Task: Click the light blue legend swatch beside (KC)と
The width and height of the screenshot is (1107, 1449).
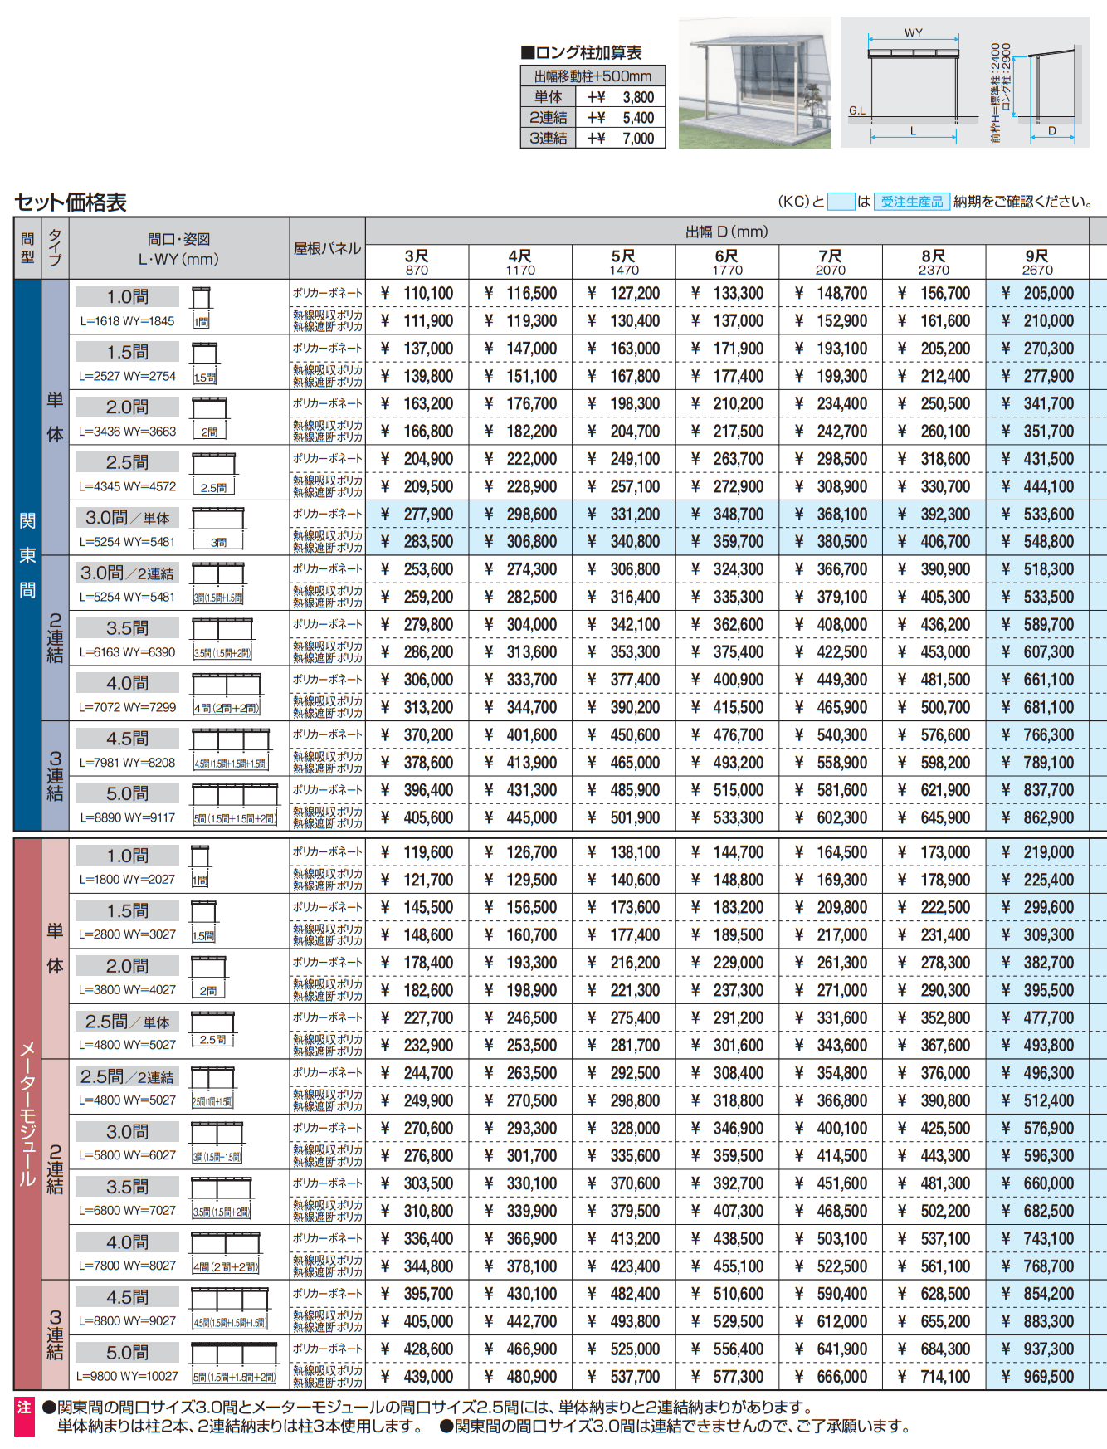Action: [x=841, y=202]
